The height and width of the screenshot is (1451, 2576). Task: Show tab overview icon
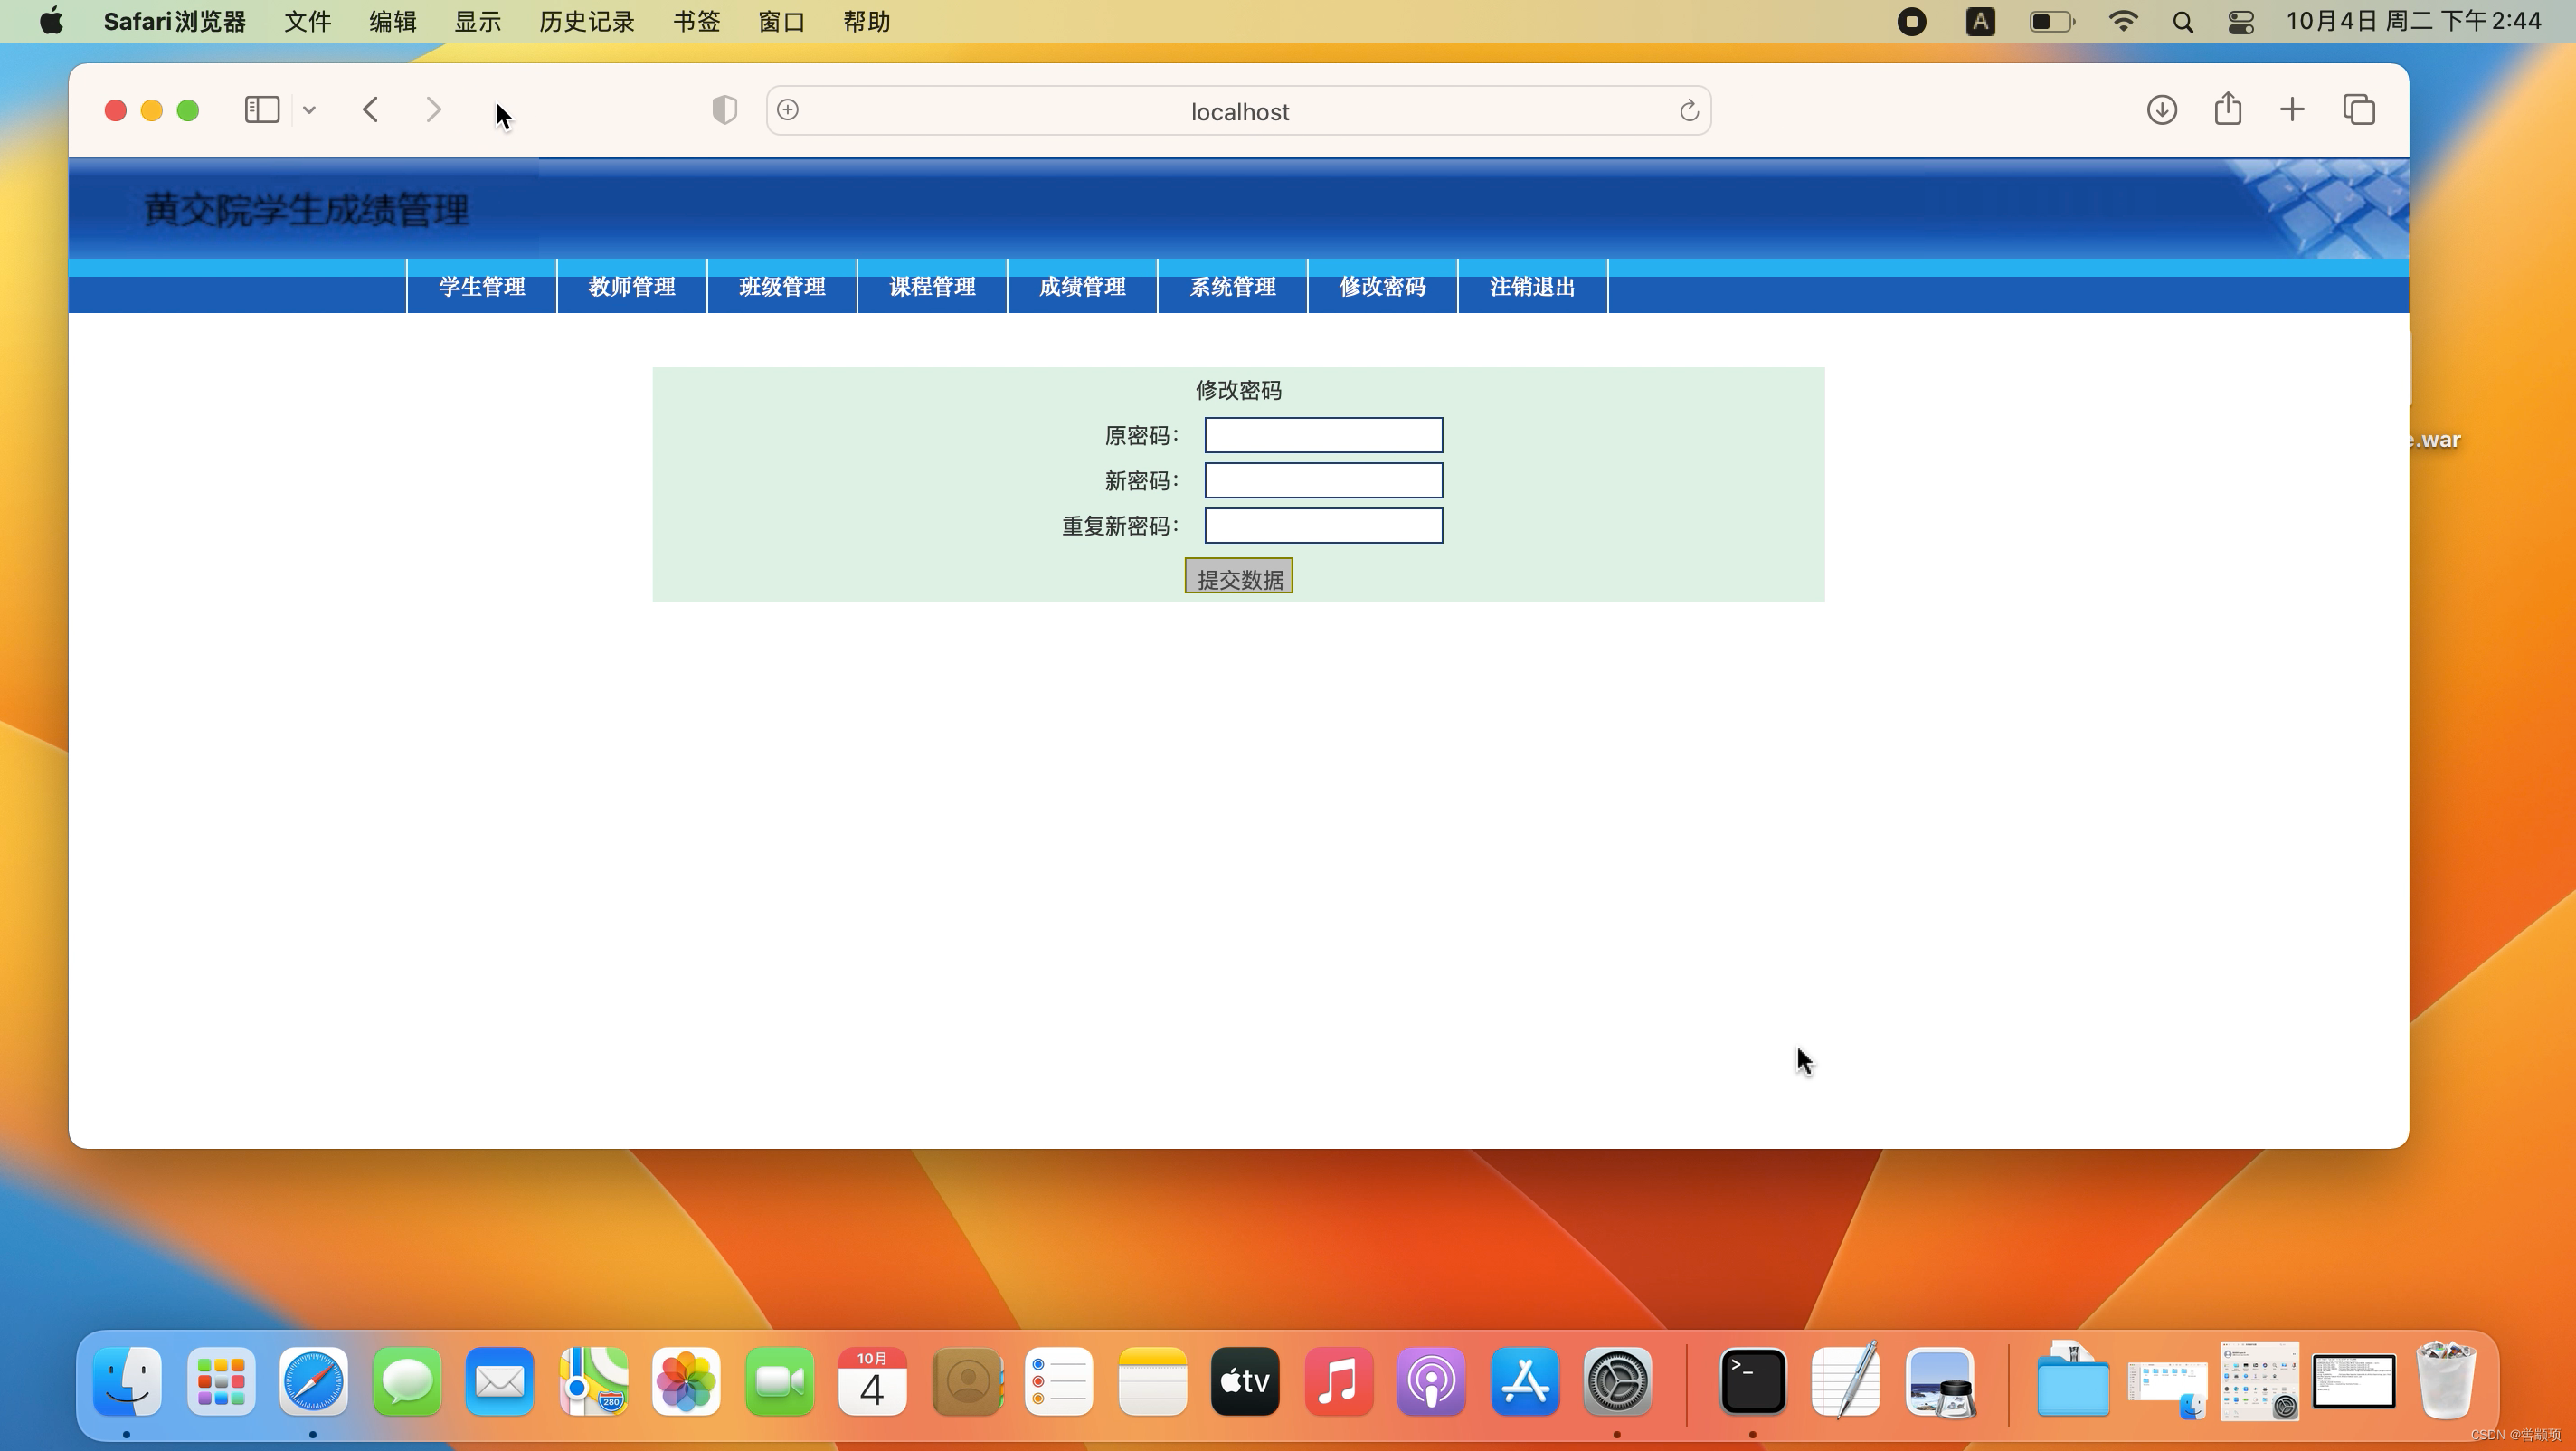[2359, 110]
